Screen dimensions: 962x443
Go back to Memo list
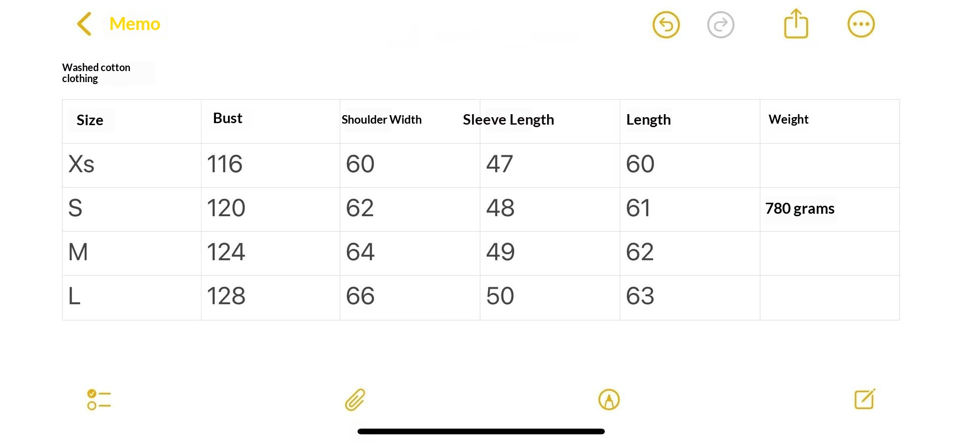(x=134, y=24)
